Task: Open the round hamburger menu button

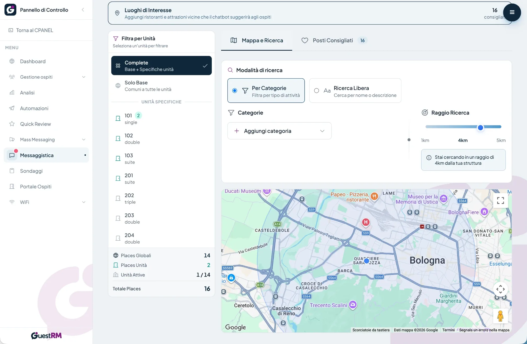Action: tap(512, 12)
